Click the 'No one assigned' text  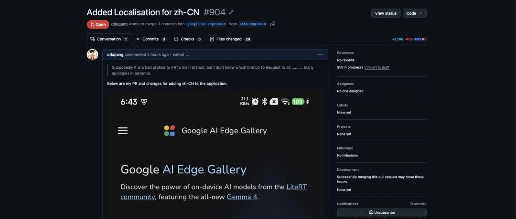tap(350, 91)
